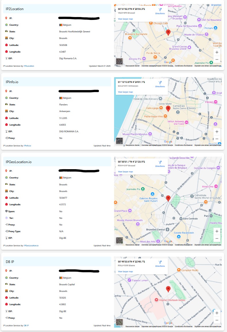Switch DB IP map to satellite thumbnail

(x=120, y=322)
